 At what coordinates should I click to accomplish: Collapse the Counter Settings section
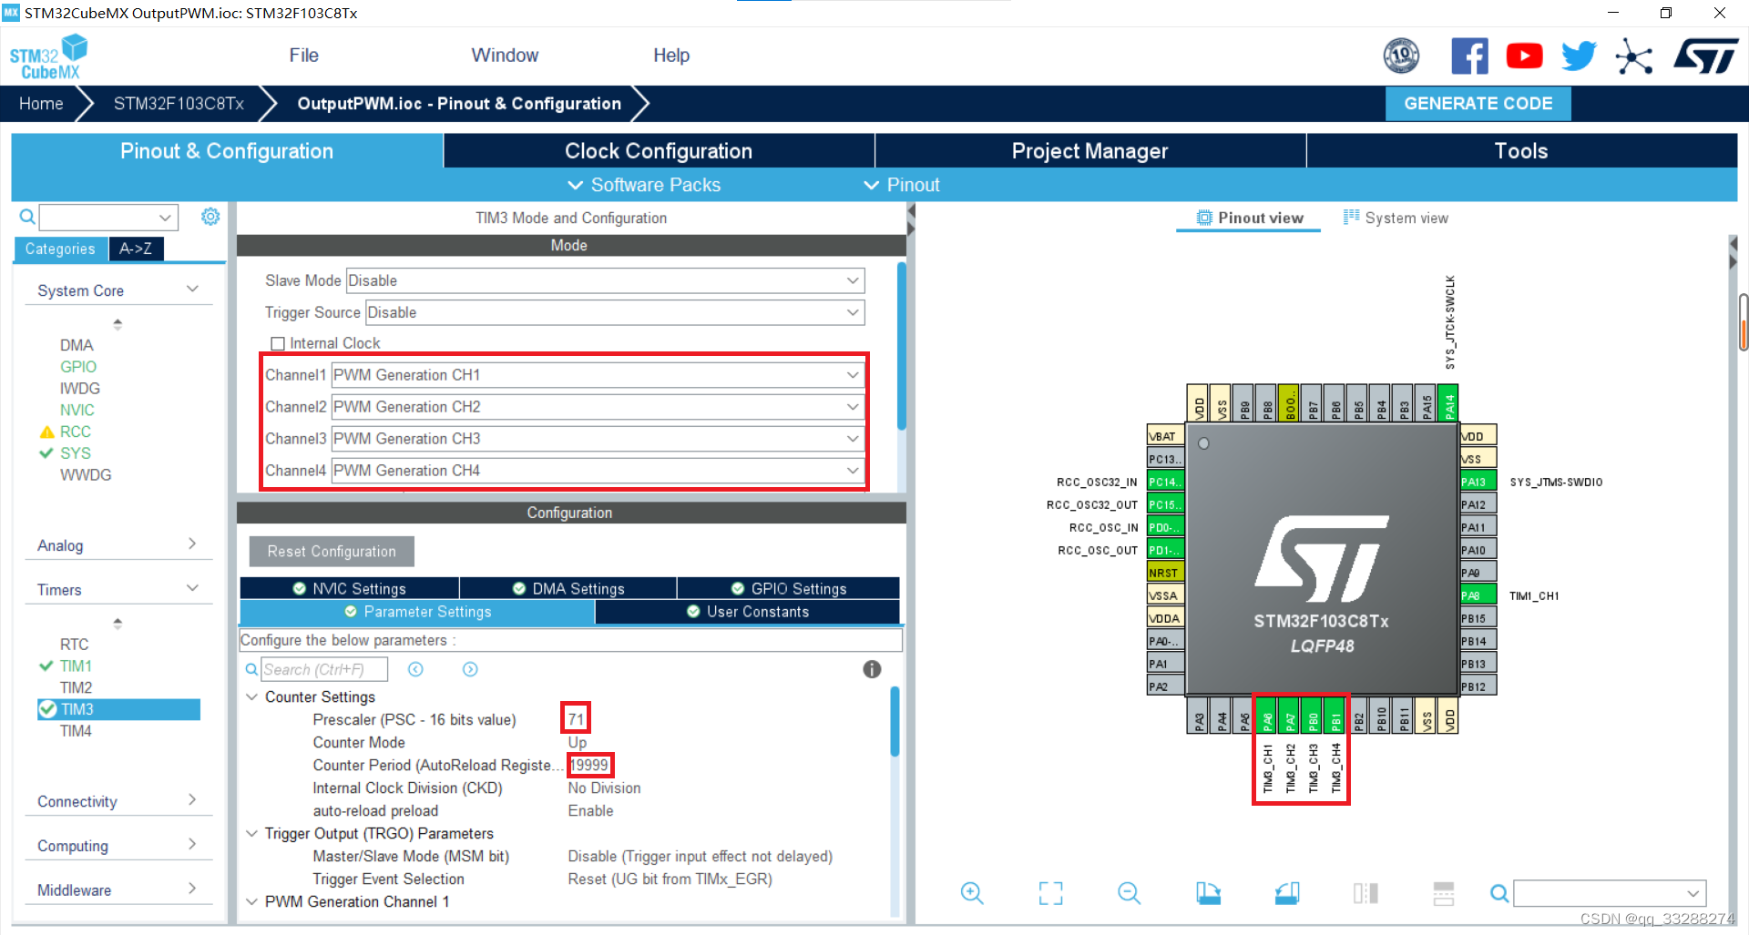point(252,696)
